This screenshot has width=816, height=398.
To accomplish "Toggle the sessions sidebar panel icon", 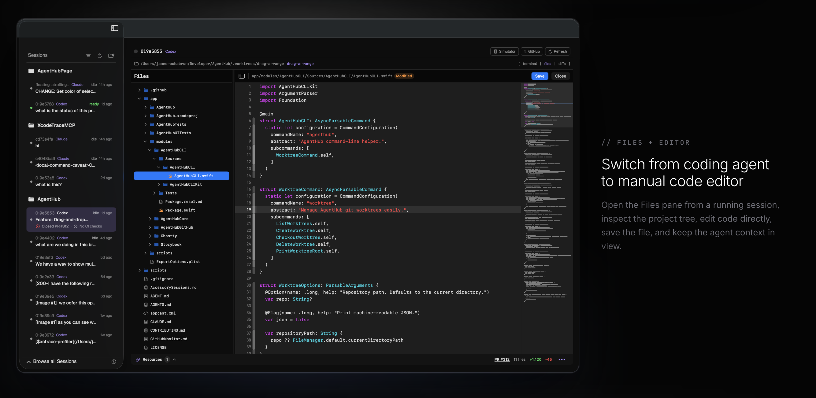I will pos(115,28).
